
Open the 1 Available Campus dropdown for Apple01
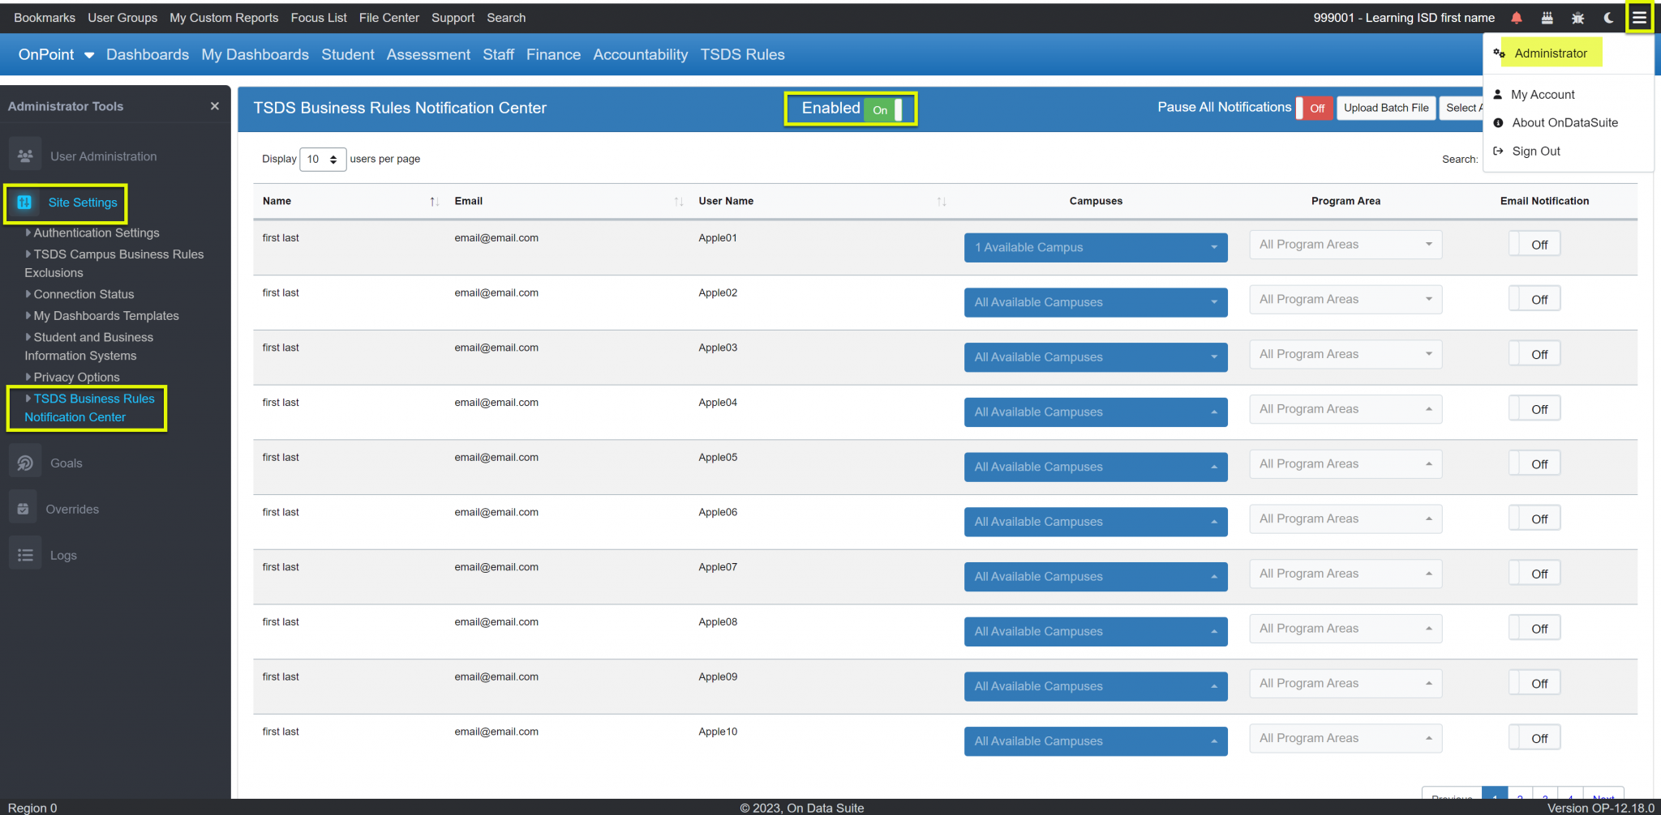[1096, 247]
